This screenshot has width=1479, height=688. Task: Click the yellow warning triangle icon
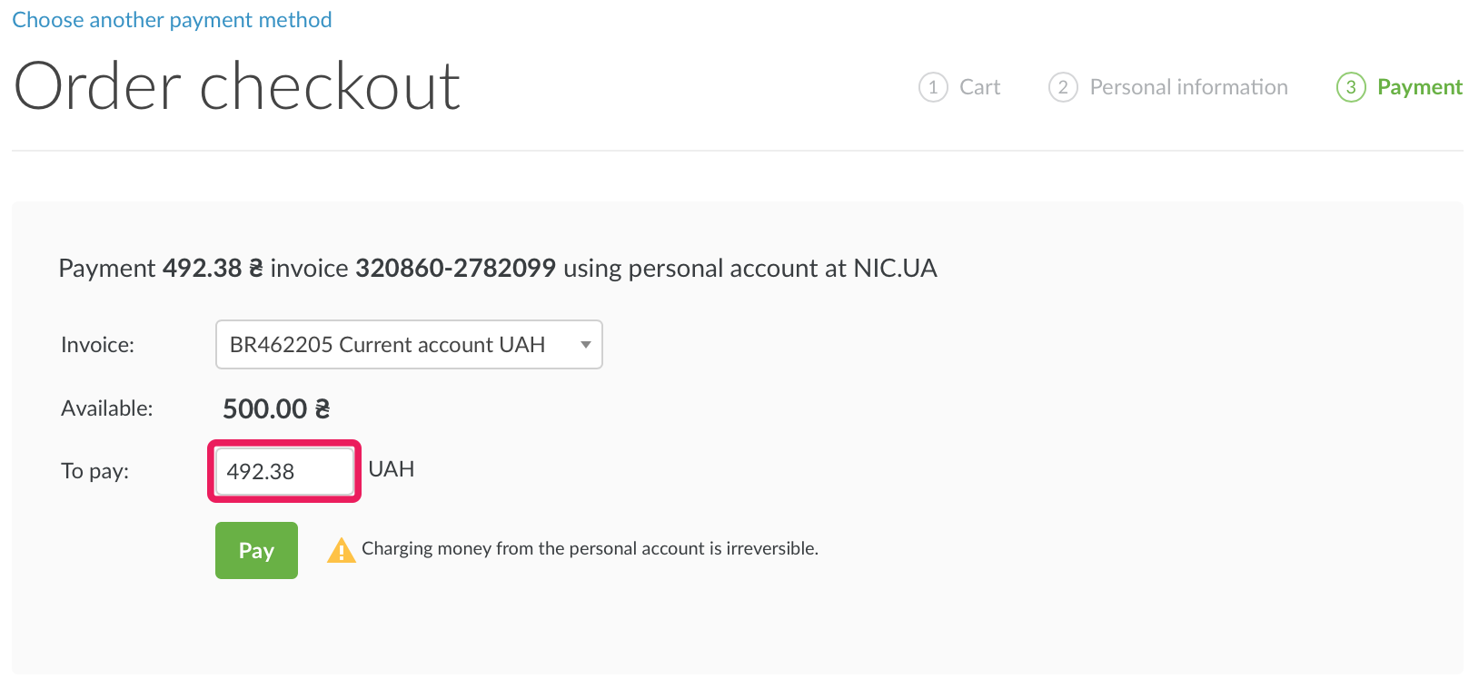click(x=341, y=550)
